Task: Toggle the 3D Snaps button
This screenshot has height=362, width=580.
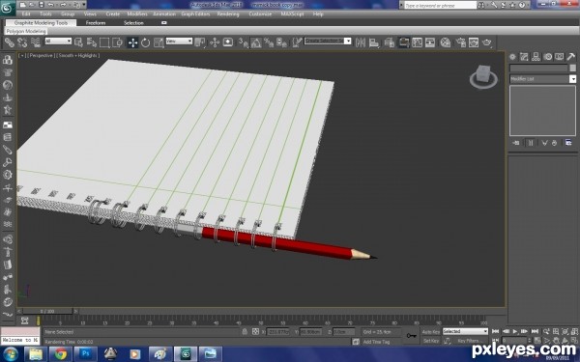Action: pyautogui.click(x=243, y=42)
